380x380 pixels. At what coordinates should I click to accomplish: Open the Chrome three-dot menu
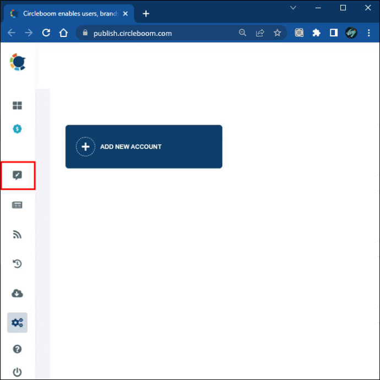368,33
